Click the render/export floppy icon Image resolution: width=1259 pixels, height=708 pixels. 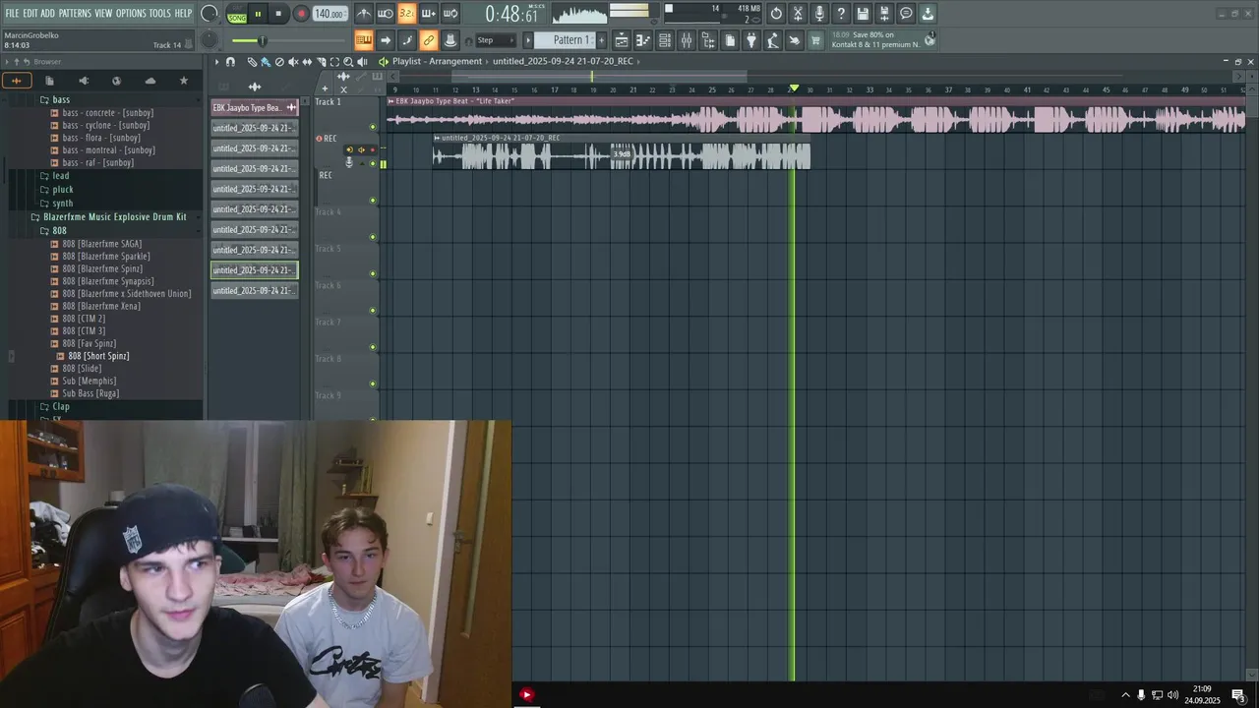(x=884, y=14)
